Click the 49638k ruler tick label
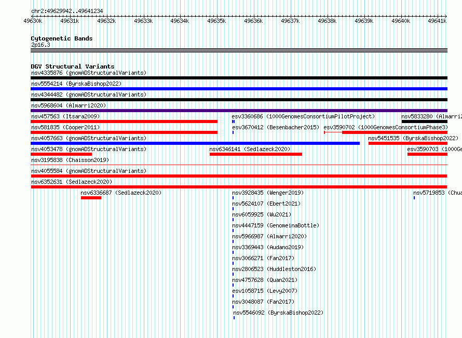Image resolution: width=462 pixels, height=338 pixels. [x=327, y=21]
